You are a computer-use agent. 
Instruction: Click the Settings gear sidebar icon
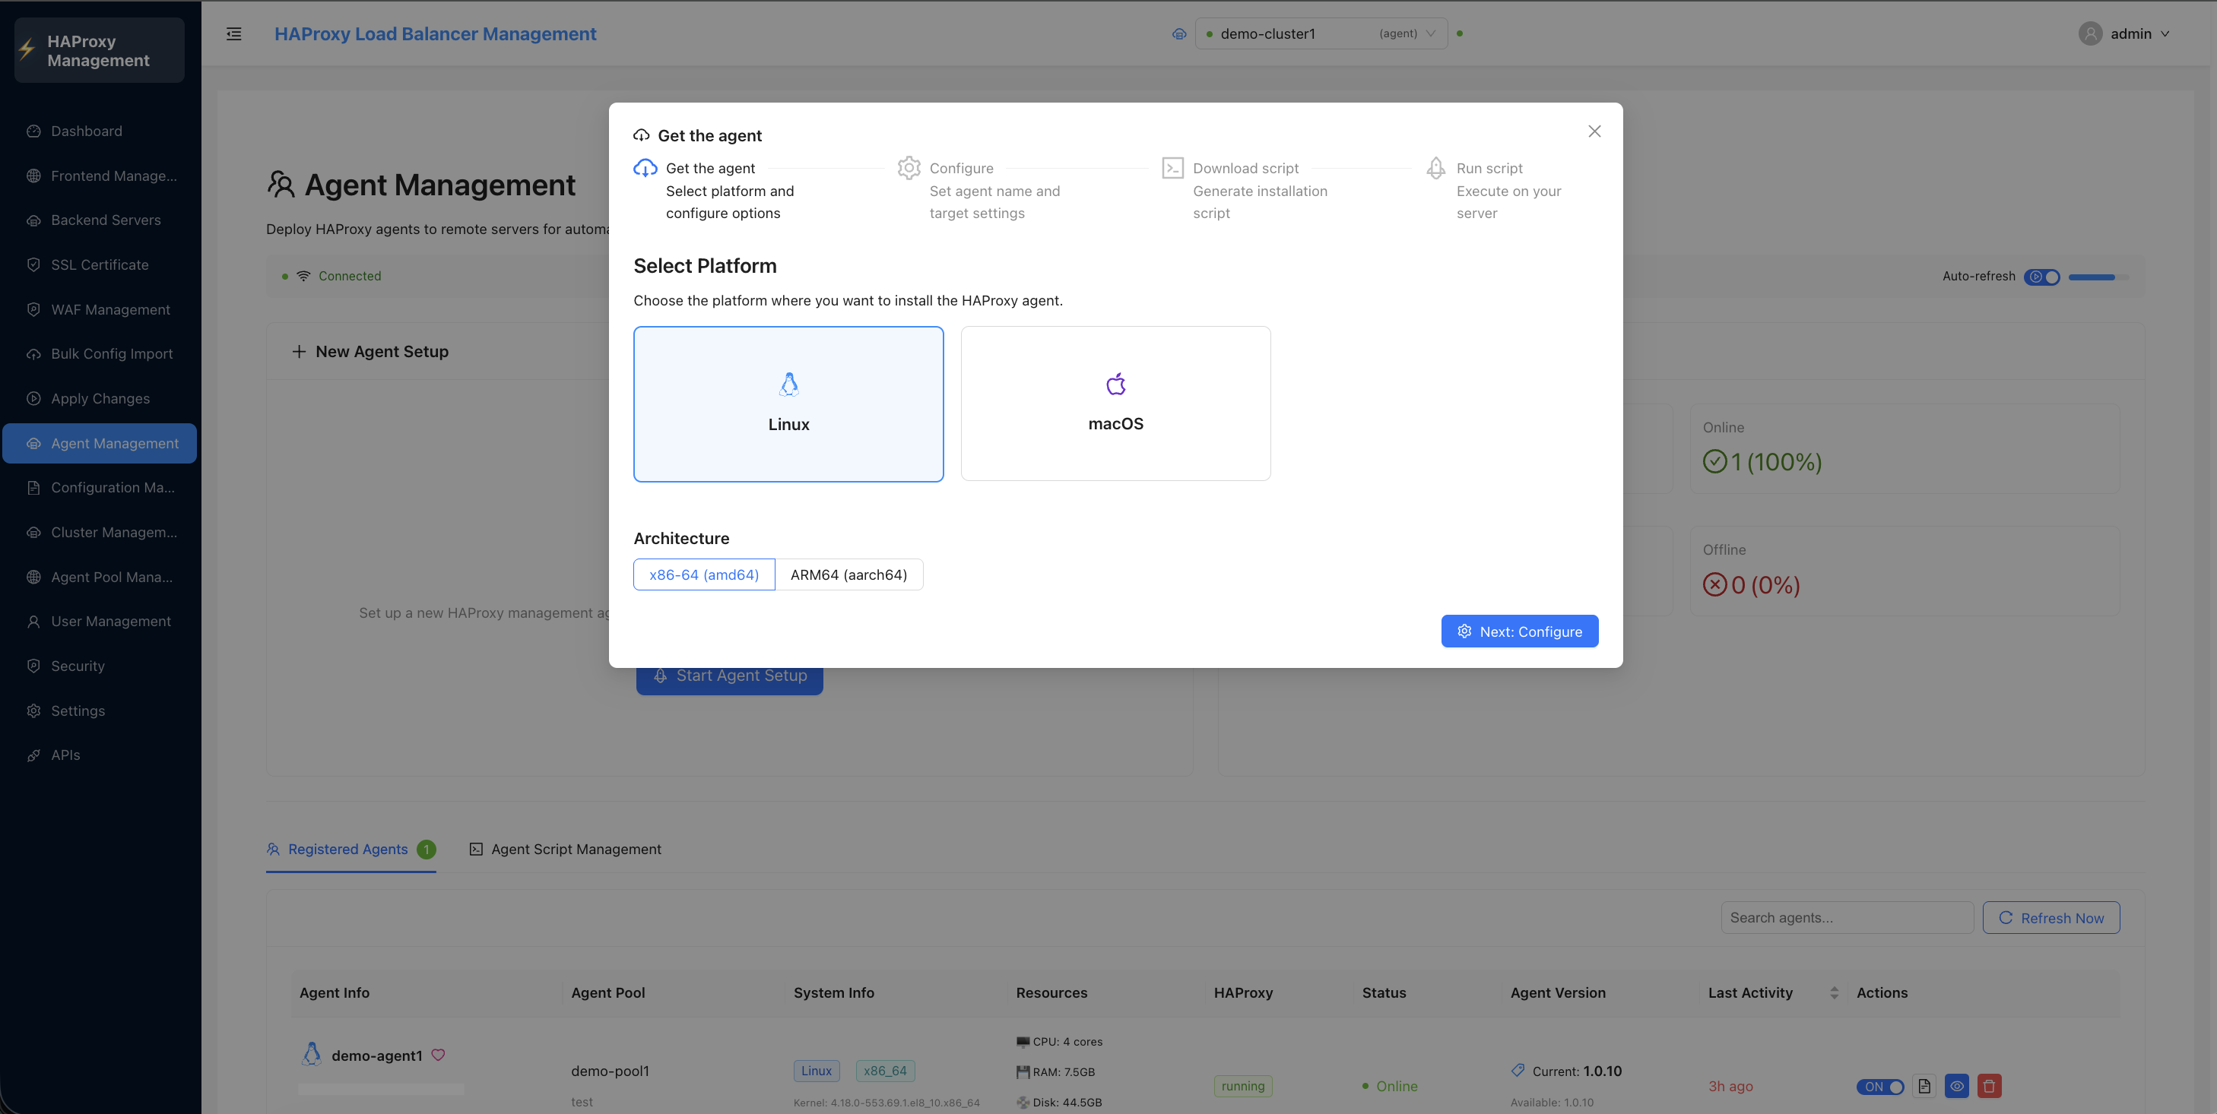(33, 710)
